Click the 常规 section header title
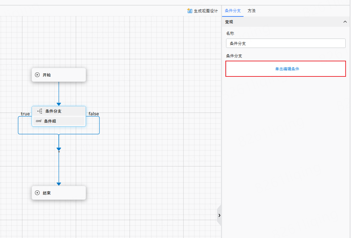351x238 pixels. click(229, 22)
